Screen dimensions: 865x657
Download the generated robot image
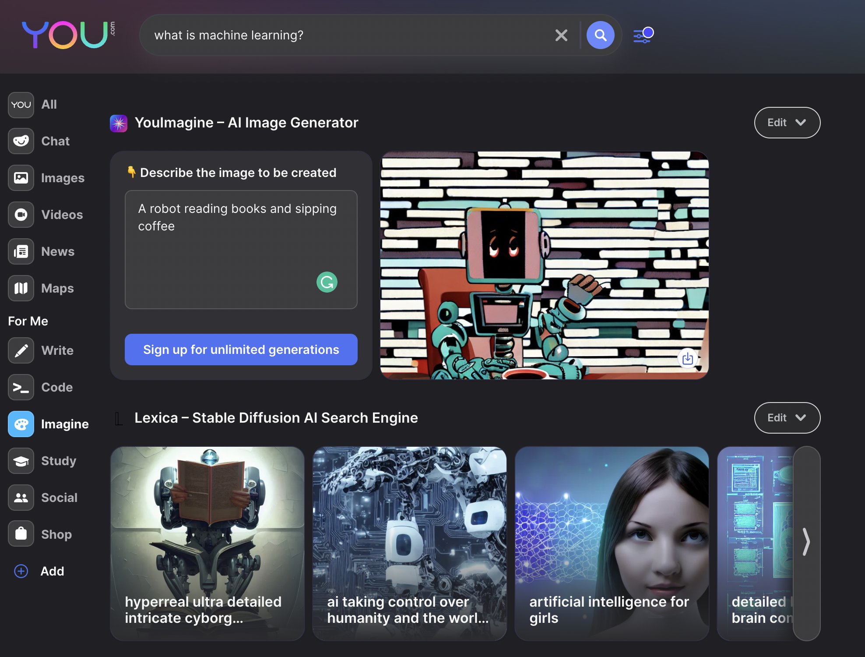(688, 359)
